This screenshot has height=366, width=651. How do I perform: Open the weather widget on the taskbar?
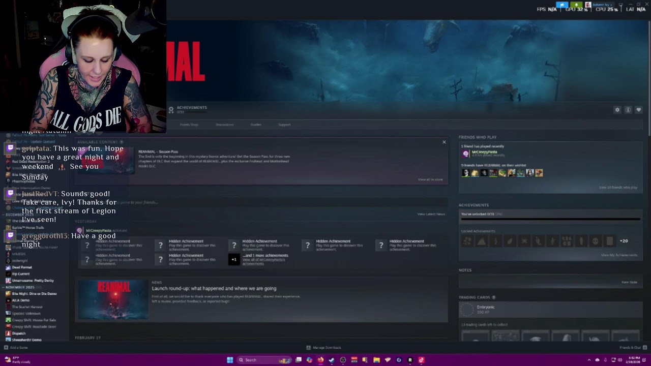[x=18, y=360]
